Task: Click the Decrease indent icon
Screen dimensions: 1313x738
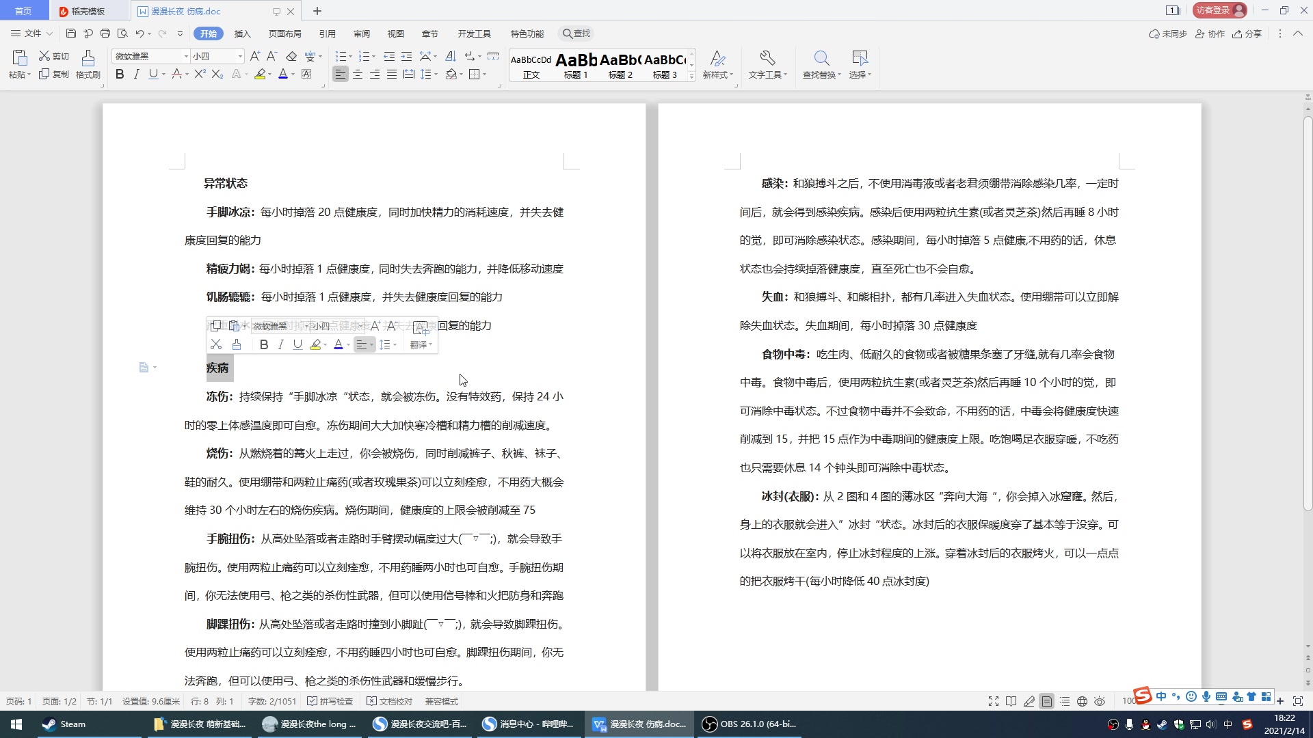Action: [x=389, y=56]
